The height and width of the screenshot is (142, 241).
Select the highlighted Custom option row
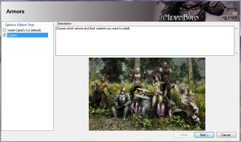click(28, 35)
